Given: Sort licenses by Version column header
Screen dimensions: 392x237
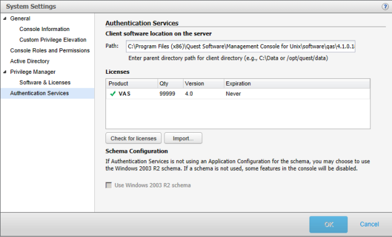Looking at the screenshot, I should point(203,84).
